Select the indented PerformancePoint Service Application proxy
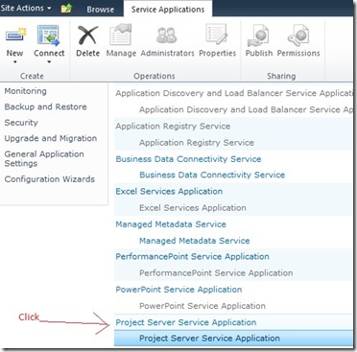The width and height of the screenshot is (357, 352). point(234,273)
